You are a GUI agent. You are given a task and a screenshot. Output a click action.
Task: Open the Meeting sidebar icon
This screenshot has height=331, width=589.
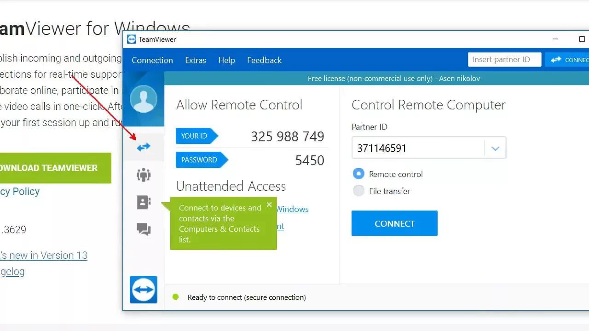click(144, 175)
